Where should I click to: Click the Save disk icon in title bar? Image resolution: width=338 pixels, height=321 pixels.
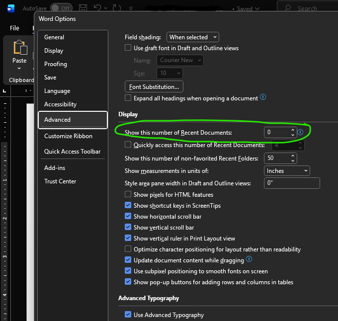[x=83, y=8]
